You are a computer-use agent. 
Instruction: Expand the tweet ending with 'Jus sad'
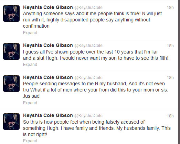point(30,103)
